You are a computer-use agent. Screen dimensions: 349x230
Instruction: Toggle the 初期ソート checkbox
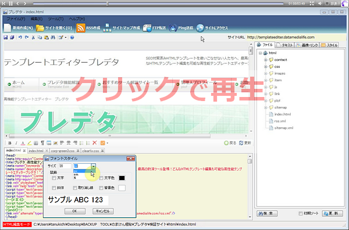coord(301,214)
